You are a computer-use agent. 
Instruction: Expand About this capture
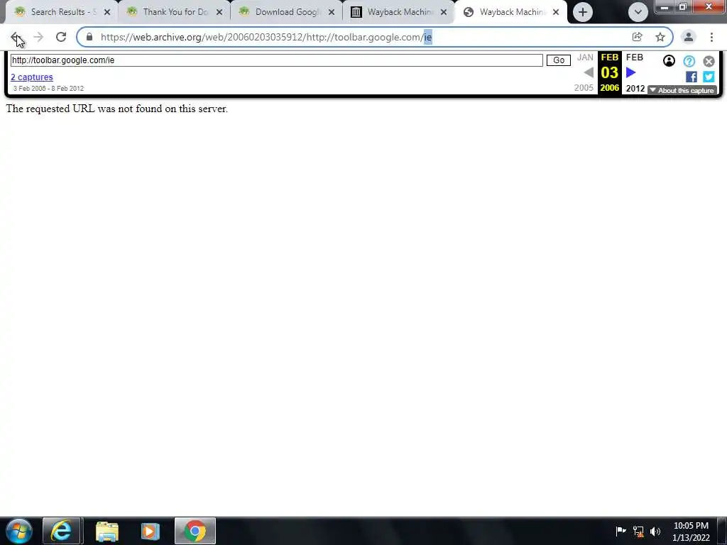(x=682, y=90)
